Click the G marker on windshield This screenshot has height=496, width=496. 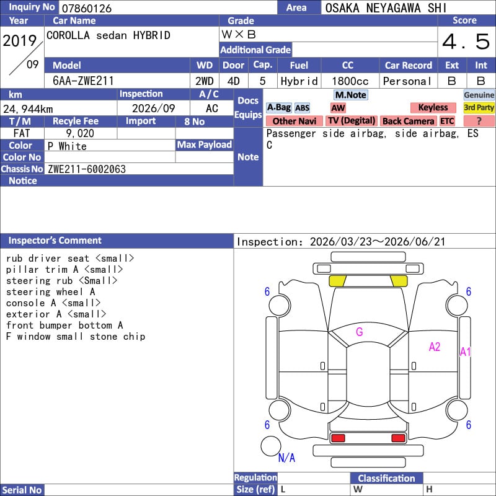point(359,332)
